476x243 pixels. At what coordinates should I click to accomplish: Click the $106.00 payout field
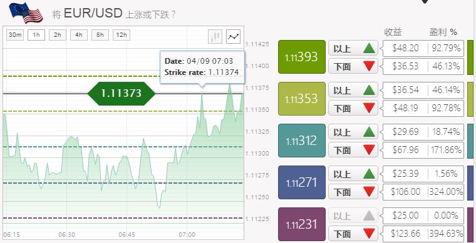coord(423,192)
